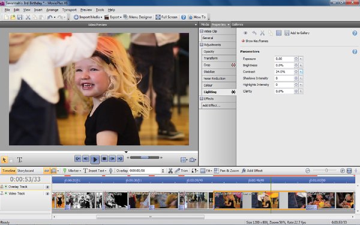
Task: Collapse the Video Clip tree section
Action: click(x=202, y=31)
